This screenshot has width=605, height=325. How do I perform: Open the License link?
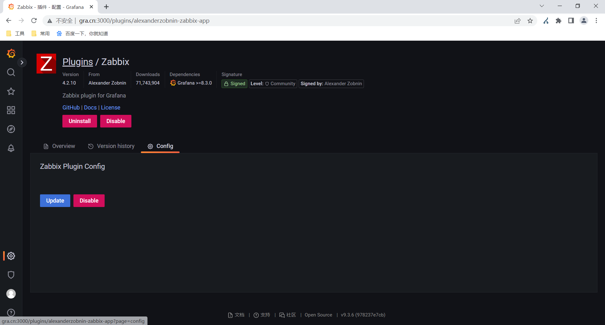(x=111, y=108)
